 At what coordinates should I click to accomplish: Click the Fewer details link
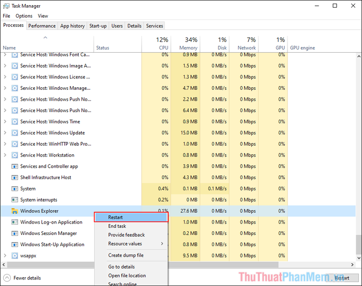[27, 278]
